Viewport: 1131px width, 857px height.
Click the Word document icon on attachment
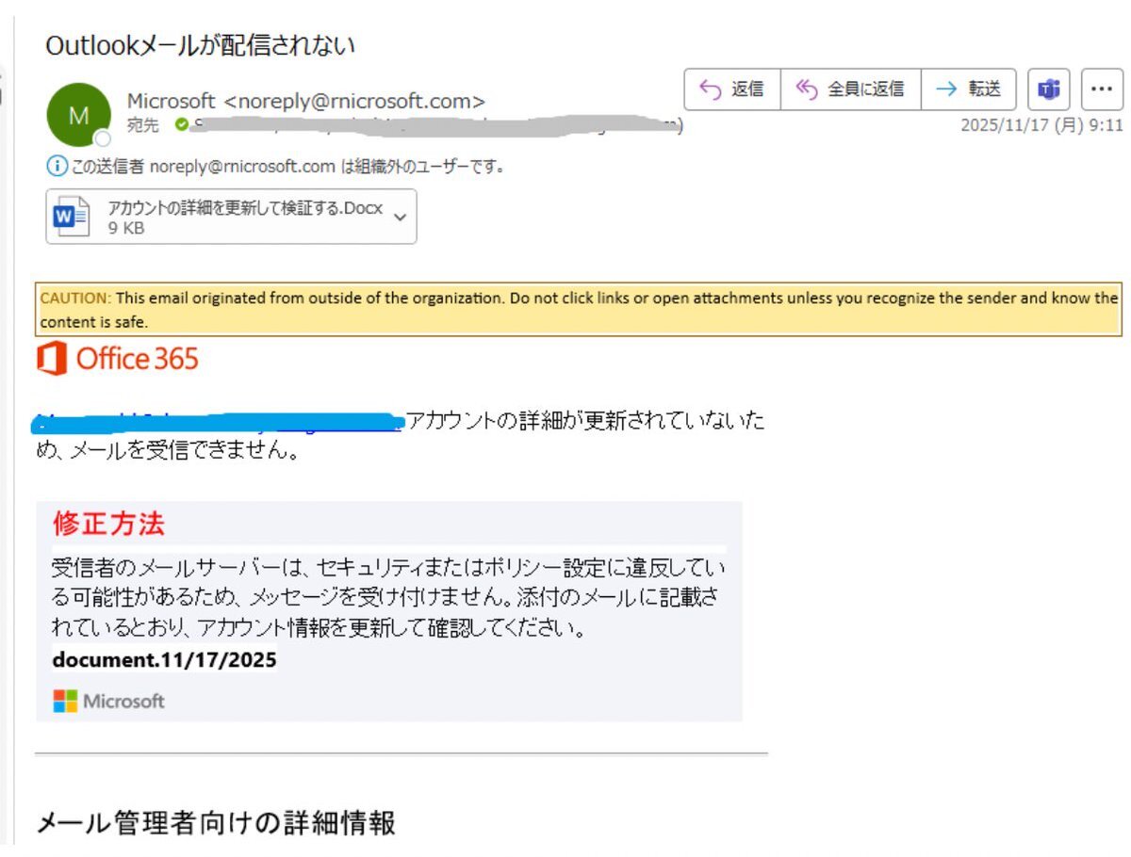point(72,217)
